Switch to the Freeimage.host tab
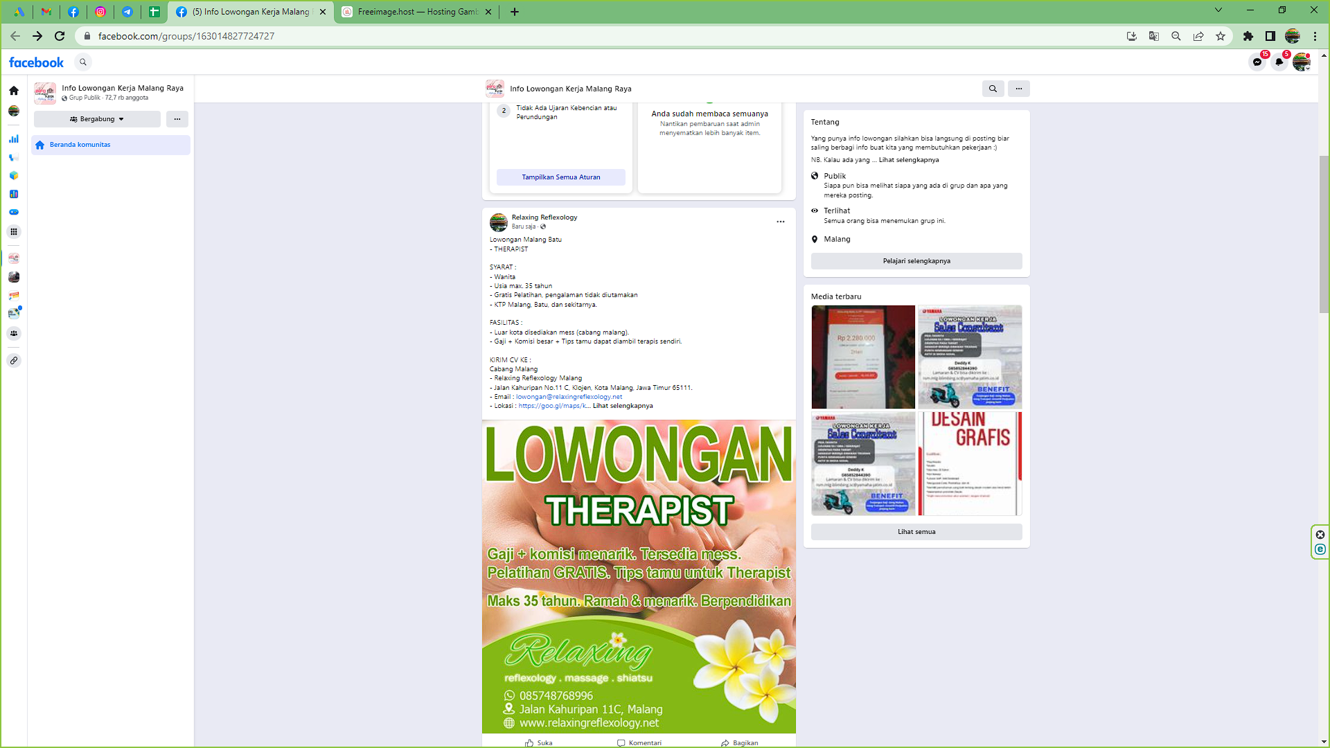 pyautogui.click(x=417, y=12)
